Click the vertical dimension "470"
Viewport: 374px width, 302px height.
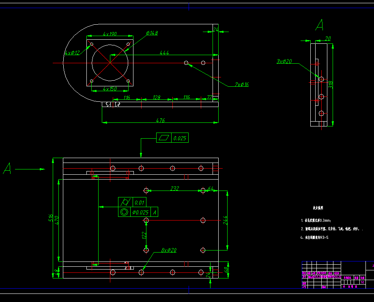pos(56,220)
